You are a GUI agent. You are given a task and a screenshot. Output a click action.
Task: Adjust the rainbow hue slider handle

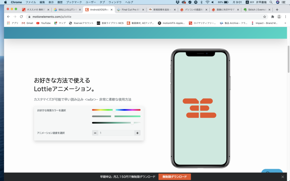(114, 110)
